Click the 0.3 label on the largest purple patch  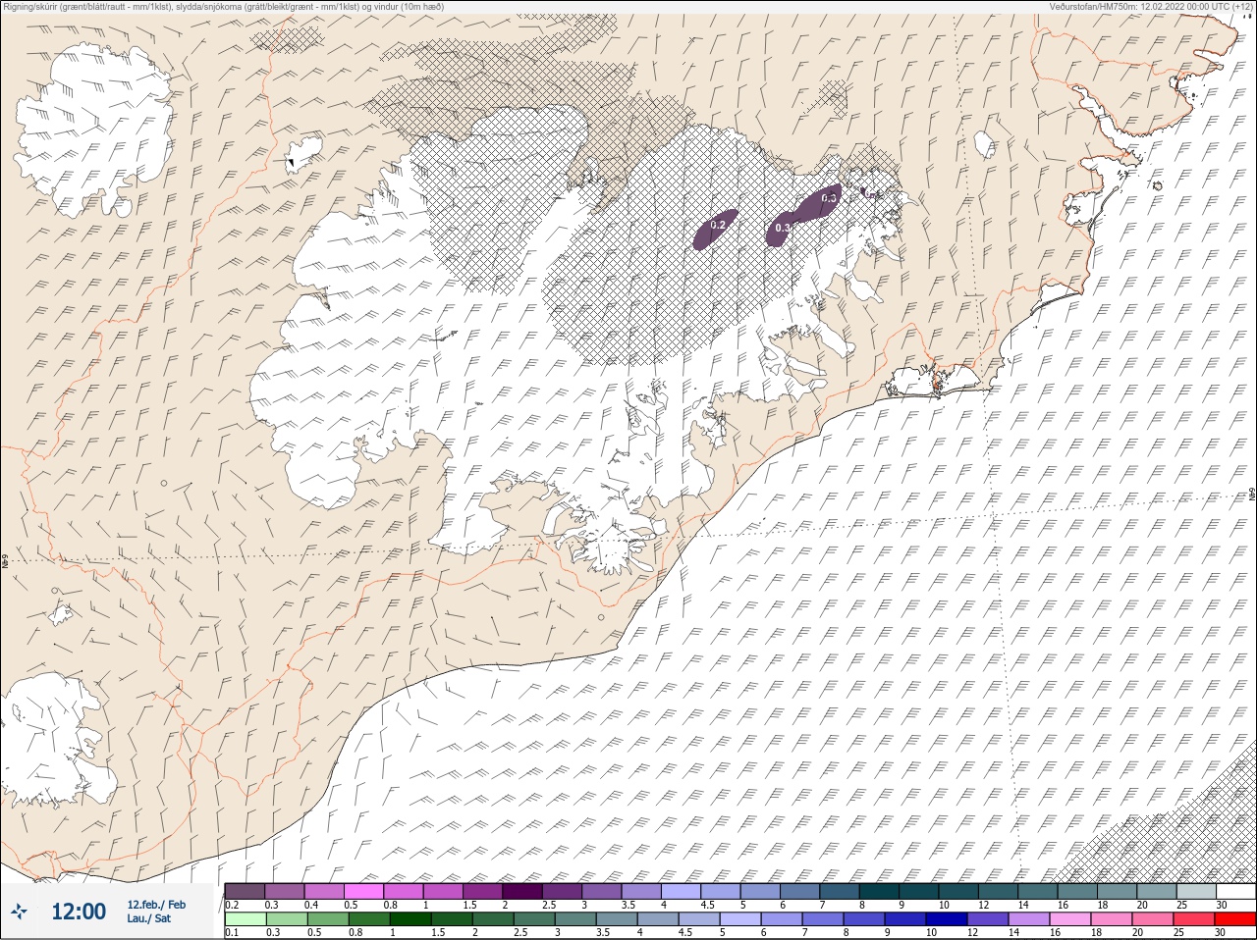click(829, 198)
